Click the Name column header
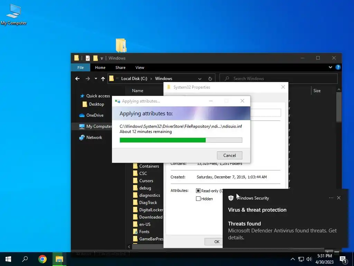354x266 pixels. (x=138, y=90)
